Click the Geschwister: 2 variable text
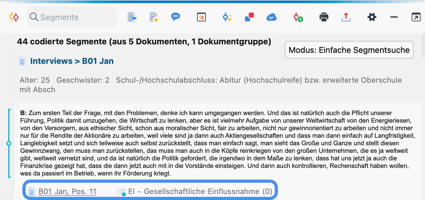The image size is (425, 200). coord(83,80)
